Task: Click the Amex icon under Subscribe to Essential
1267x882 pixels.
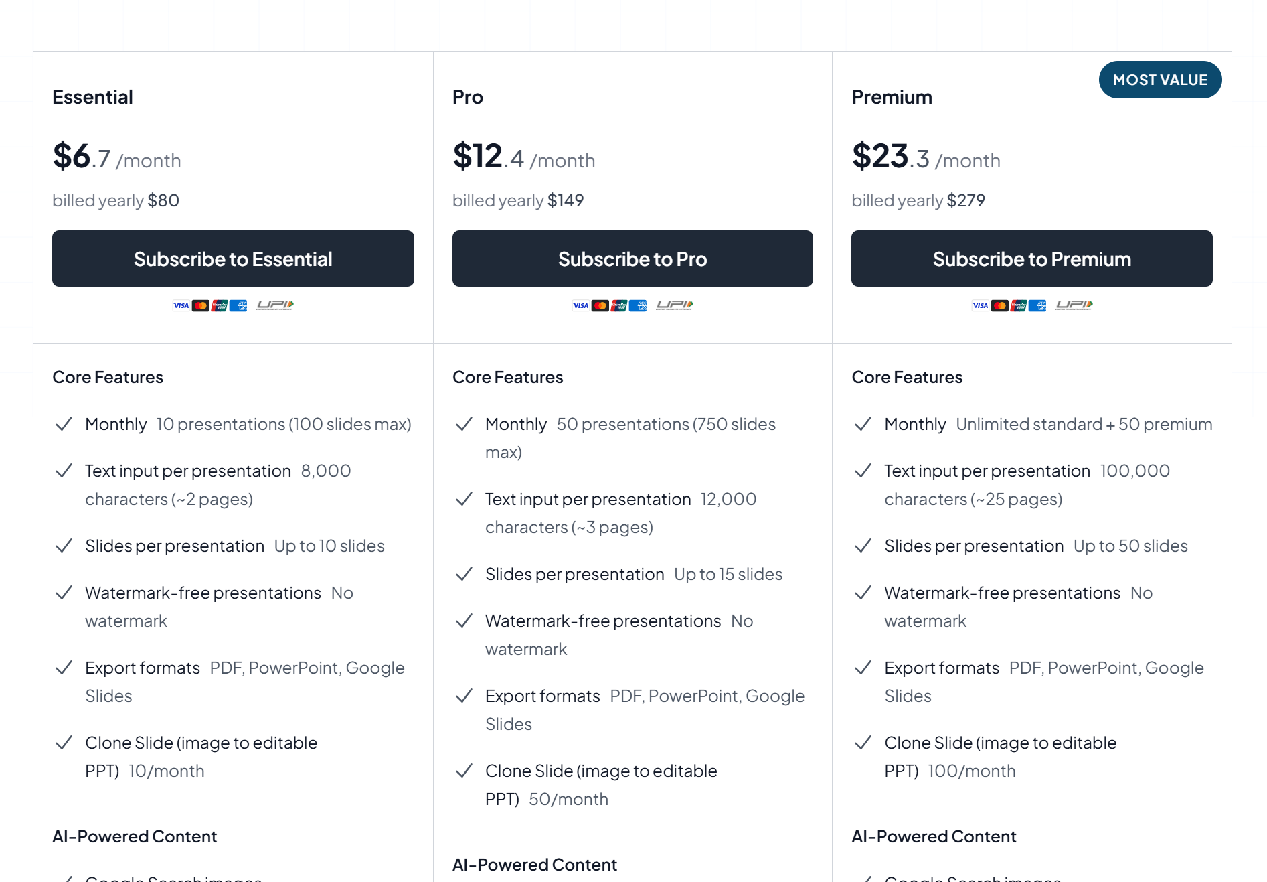Action: pos(240,305)
